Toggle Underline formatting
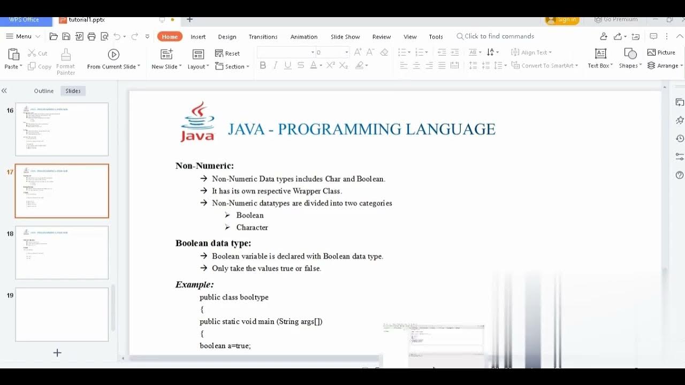Screen dimensions: 685x385 [288, 65]
